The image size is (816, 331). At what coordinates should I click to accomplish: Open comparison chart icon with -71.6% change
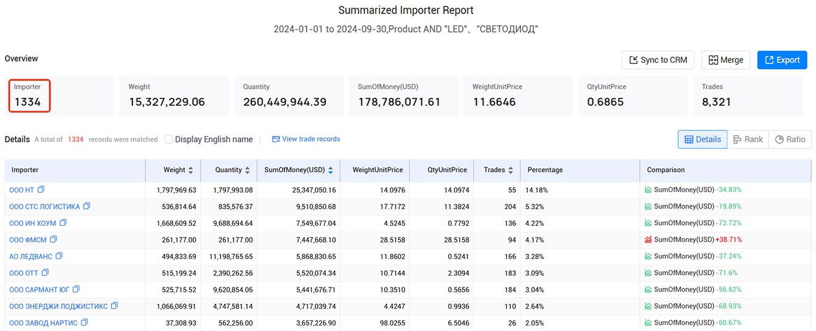648,273
